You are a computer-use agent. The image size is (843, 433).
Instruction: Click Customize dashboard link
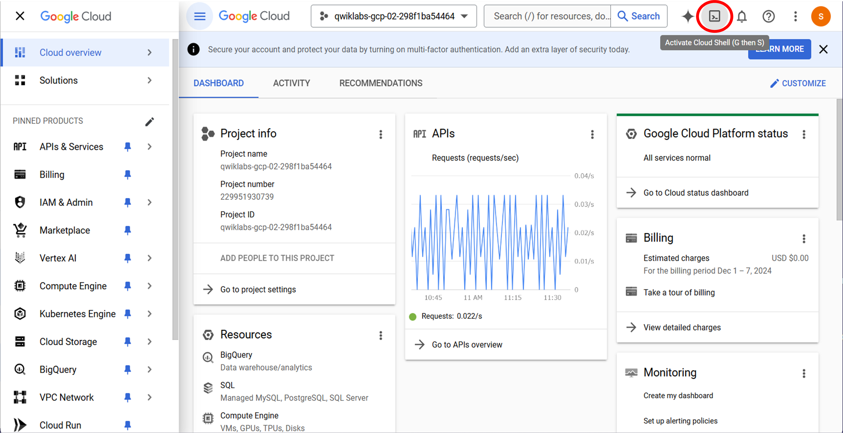pyautogui.click(x=798, y=84)
